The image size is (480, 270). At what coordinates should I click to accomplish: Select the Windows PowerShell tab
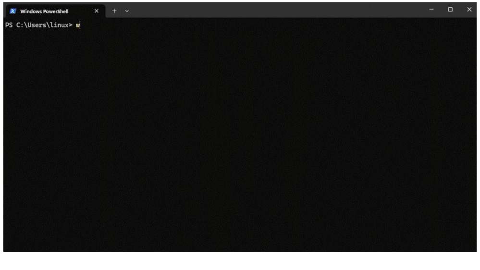[x=55, y=12]
